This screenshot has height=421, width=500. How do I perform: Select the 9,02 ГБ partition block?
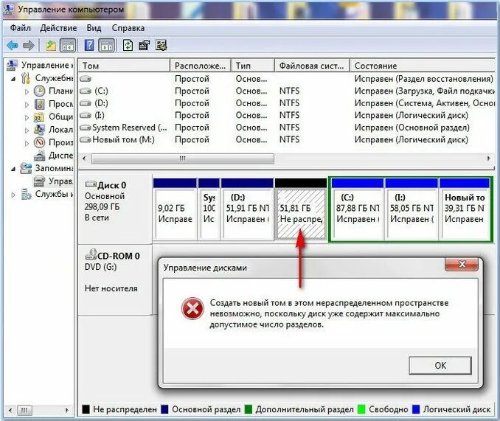[175, 209]
